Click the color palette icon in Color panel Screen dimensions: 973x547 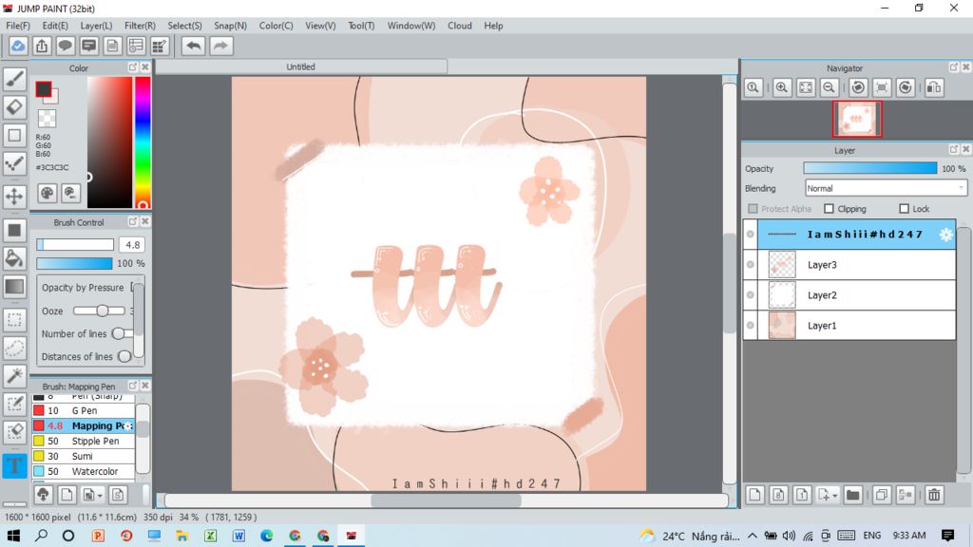(48, 194)
